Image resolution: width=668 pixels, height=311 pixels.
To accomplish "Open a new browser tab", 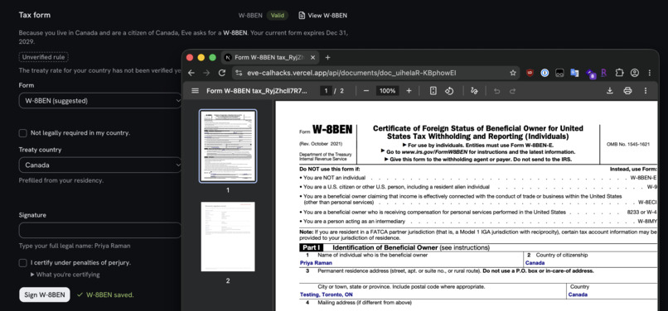I will coord(327,57).
